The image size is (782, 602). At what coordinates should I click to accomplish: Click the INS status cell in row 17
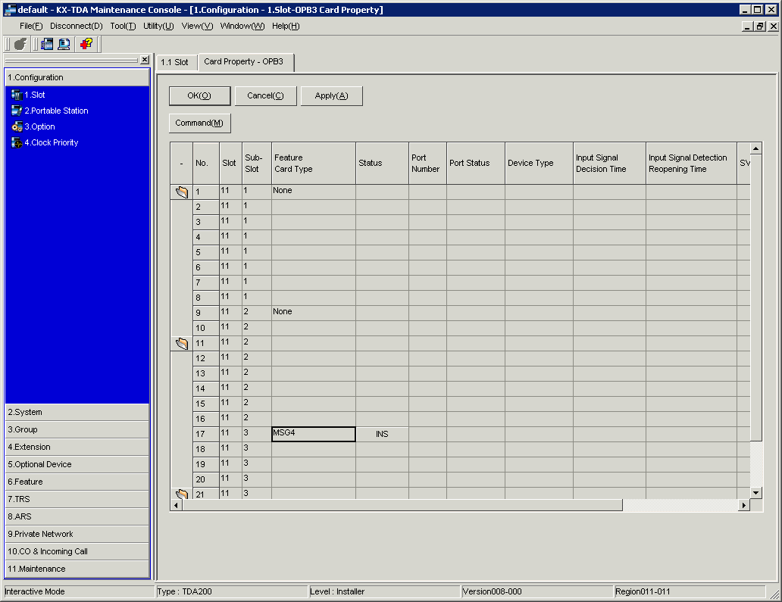tap(382, 434)
